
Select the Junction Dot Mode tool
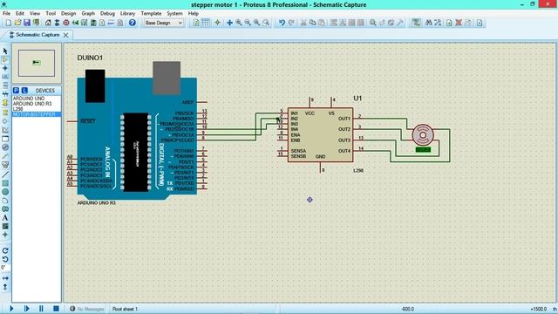5,68
